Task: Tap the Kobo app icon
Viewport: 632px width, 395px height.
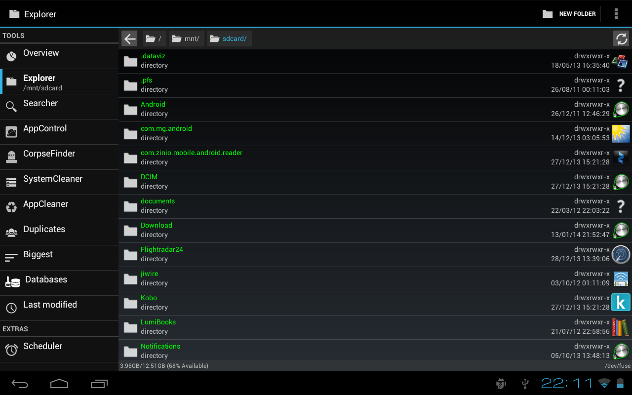Action: (621, 303)
